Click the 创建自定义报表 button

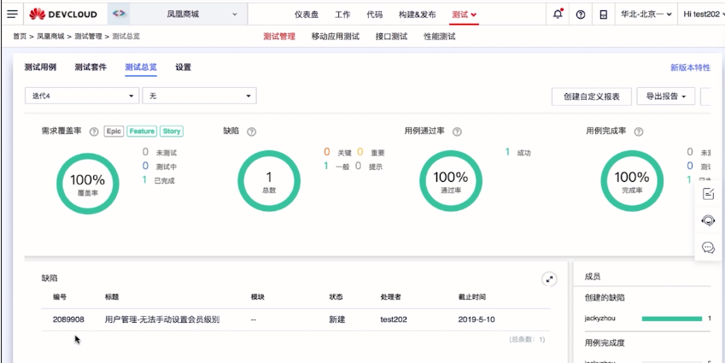point(592,97)
